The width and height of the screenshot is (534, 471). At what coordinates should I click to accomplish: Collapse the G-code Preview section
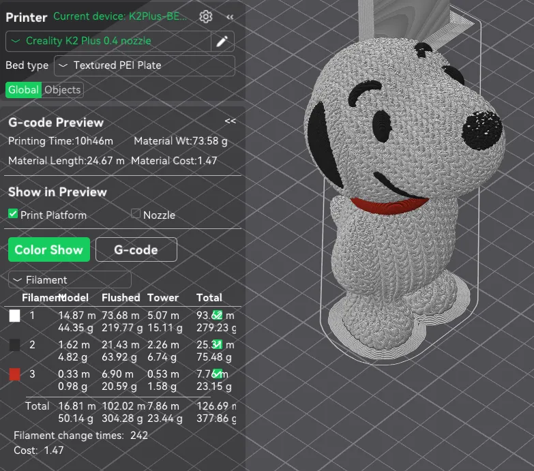[230, 121]
